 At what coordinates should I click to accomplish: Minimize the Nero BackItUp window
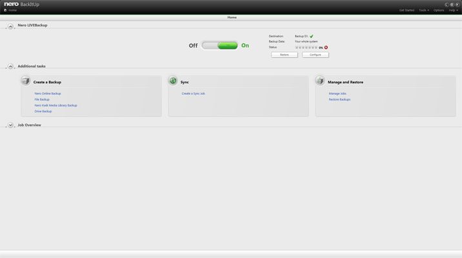(x=447, y=5)
